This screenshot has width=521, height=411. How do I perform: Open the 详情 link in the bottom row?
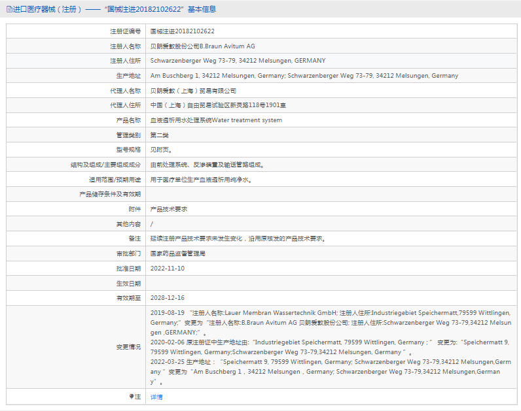156,397
